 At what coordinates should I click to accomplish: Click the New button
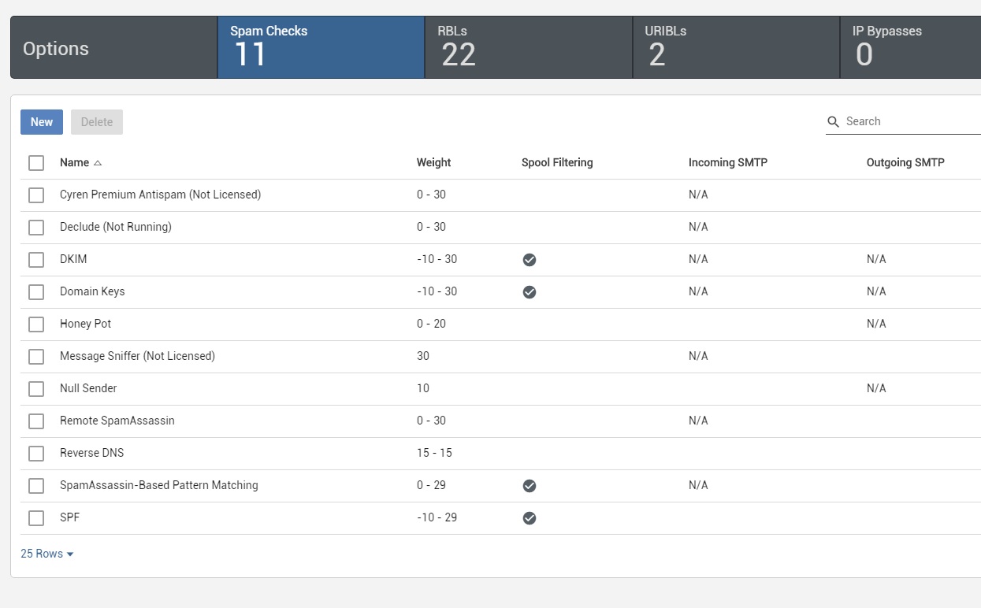[42, 122]
